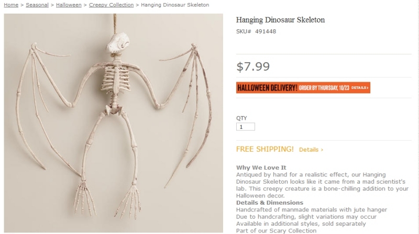Click the Hanging Dinosaur Skeleton product title

[280, 20]
